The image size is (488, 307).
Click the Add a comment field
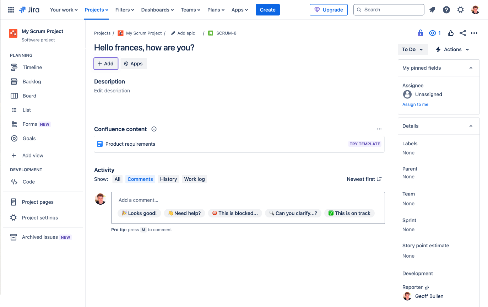pyautogui.click(x=247, y=200)
